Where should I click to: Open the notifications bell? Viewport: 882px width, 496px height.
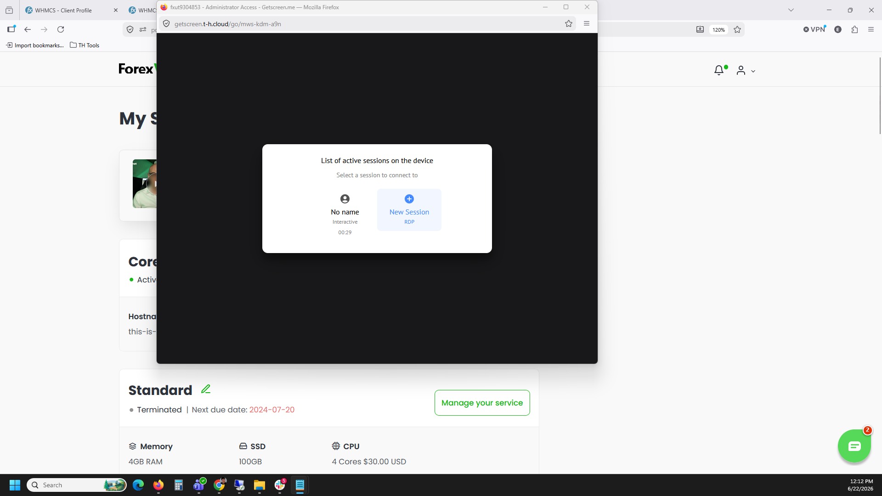719,70
